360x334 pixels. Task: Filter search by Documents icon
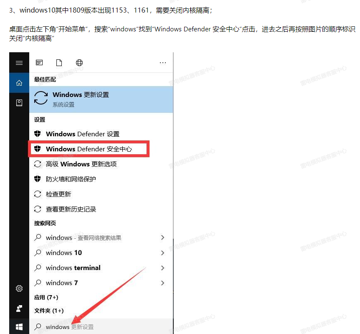click(59, 63)
